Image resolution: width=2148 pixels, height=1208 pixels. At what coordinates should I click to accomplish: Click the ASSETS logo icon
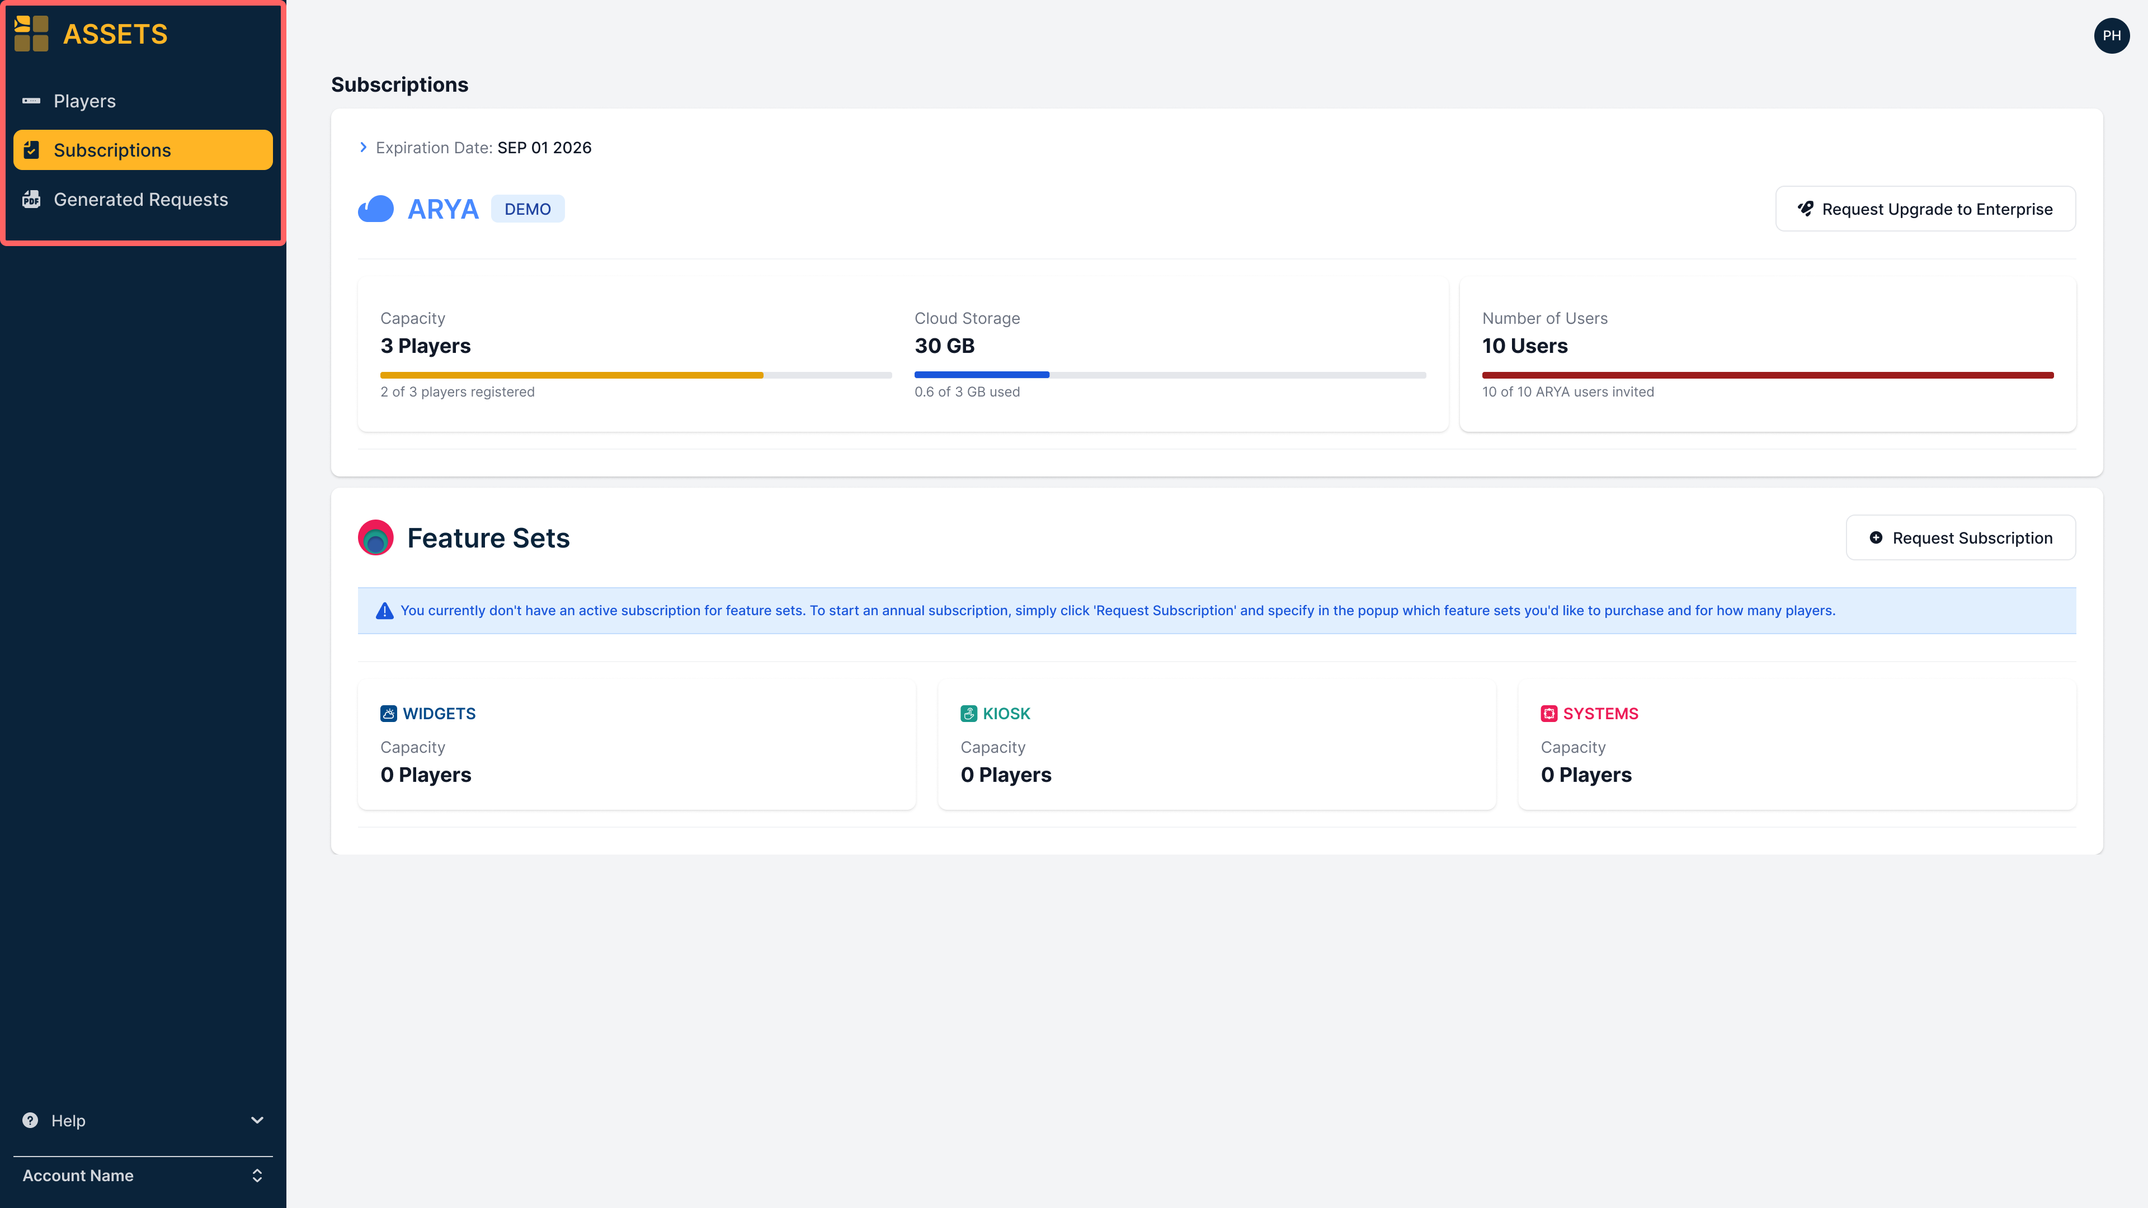32,34
